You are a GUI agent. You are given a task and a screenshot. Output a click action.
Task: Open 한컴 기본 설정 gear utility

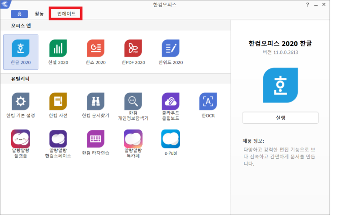click(x=21, y=101)
